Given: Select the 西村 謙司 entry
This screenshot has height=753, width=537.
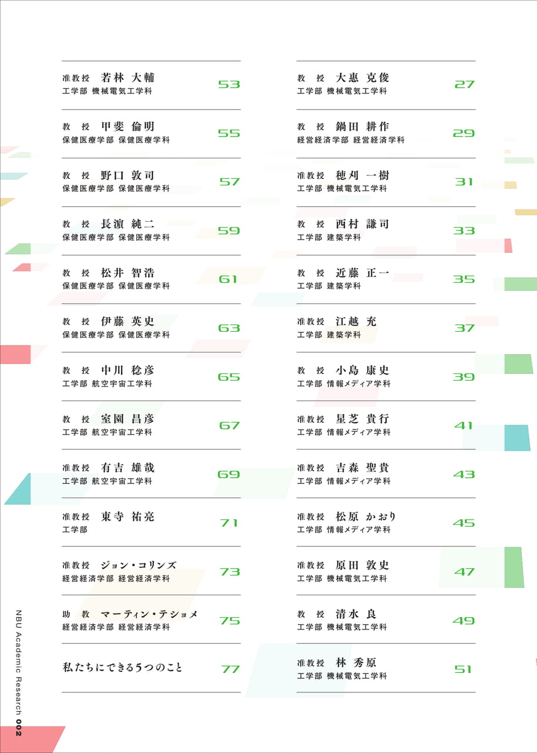Looking at the screenshot, I should point(386,231).
